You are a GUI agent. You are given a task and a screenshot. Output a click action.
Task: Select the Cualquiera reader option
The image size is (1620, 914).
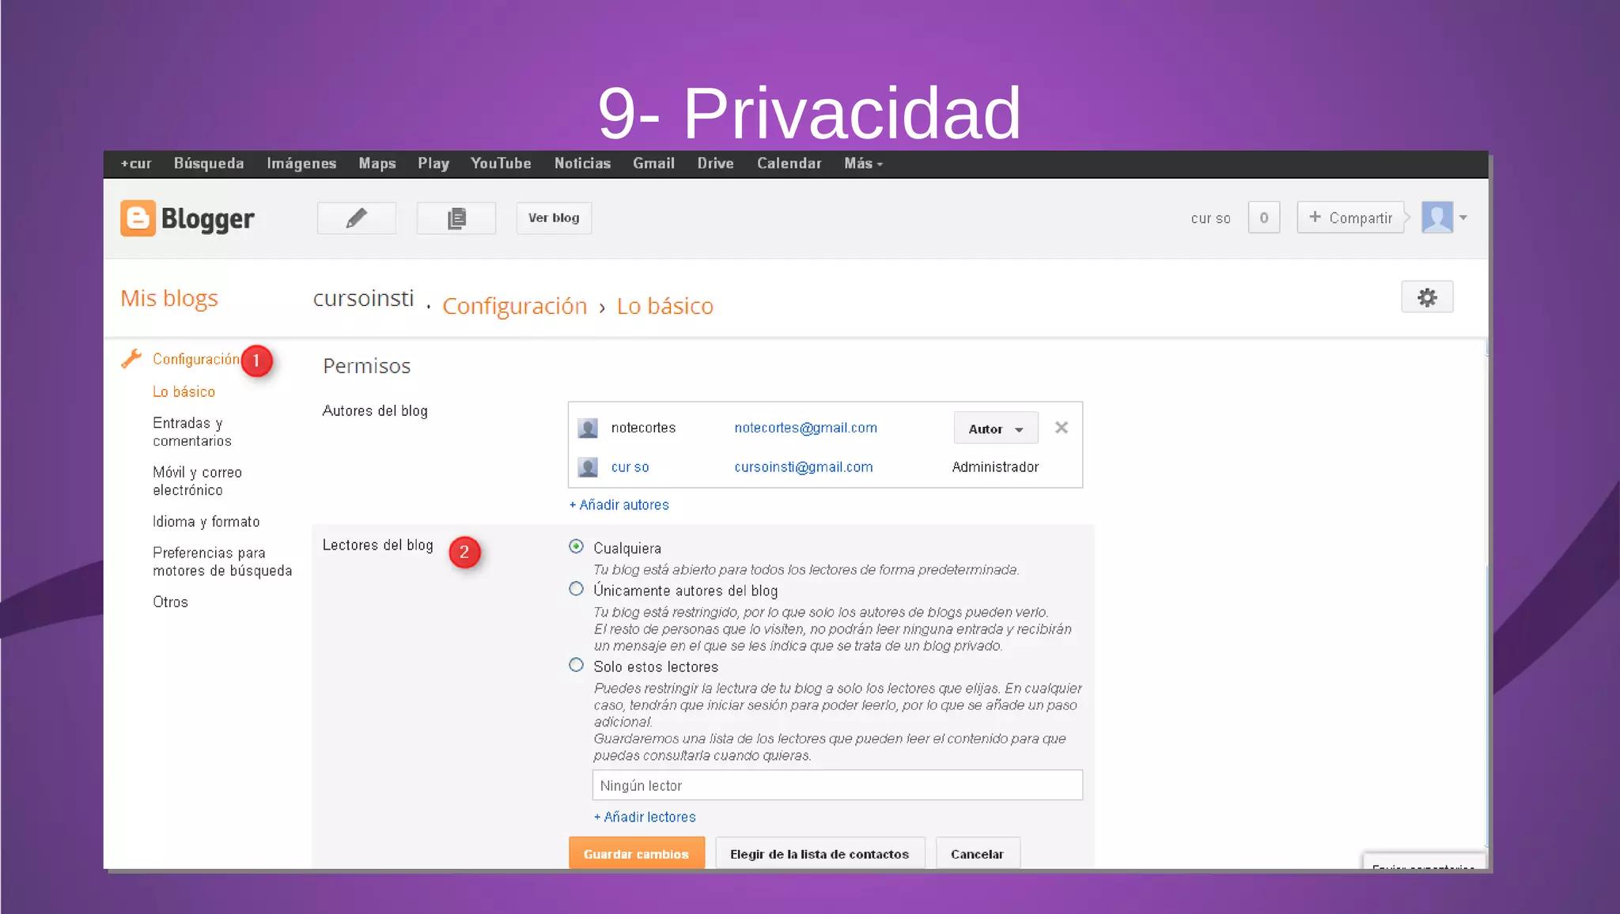(x=577, y=547)
